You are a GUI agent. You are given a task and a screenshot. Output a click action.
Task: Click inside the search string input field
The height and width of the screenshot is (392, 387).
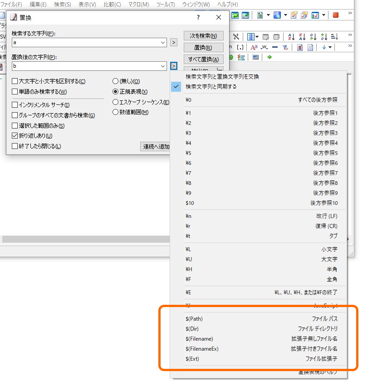pos(82,42)
